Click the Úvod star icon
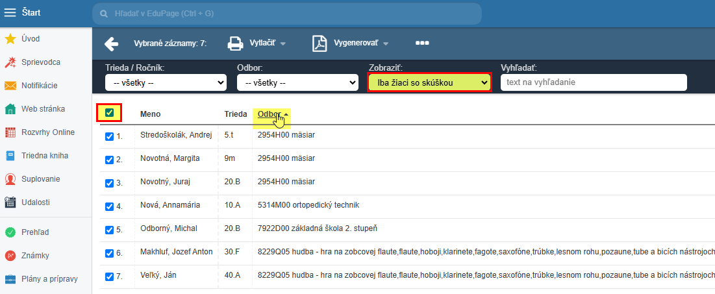Image resolution: width=715 pixels, height=294 pixels. pyautogui.click(x=10, y=39)
